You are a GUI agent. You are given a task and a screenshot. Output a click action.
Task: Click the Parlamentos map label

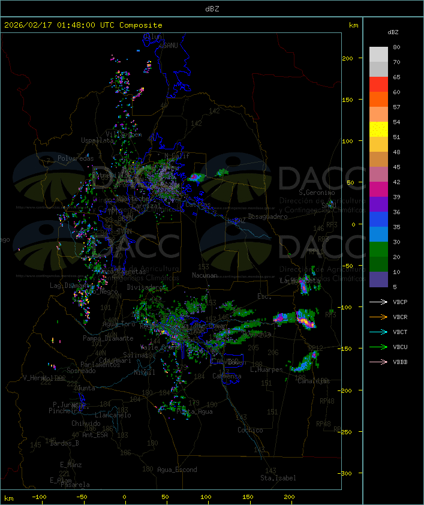(100, 365)
